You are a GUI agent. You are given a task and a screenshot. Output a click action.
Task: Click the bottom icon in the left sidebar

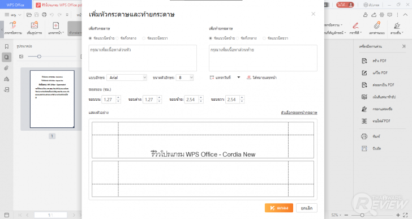[7, 90]
